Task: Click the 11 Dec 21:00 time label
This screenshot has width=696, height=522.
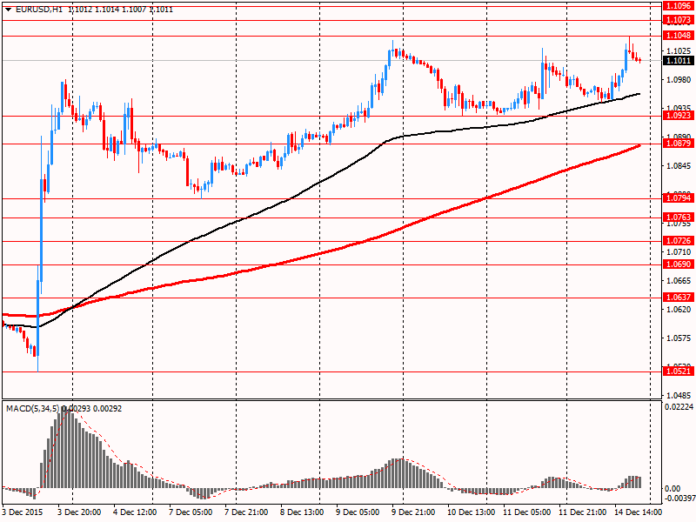Action: tap(582, 512)
